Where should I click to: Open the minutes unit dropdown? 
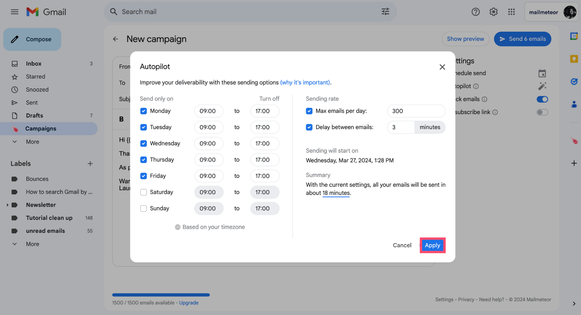point(430,127)
